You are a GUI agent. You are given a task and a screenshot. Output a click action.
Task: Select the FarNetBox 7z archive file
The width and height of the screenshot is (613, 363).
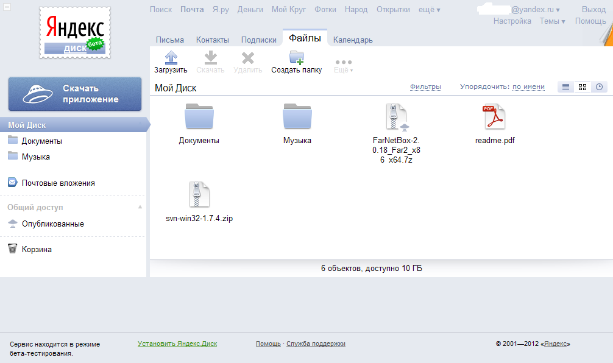click(x=396, y=117)
